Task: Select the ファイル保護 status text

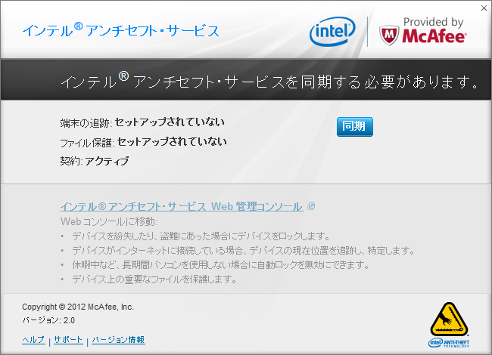Action: [143, 142]
